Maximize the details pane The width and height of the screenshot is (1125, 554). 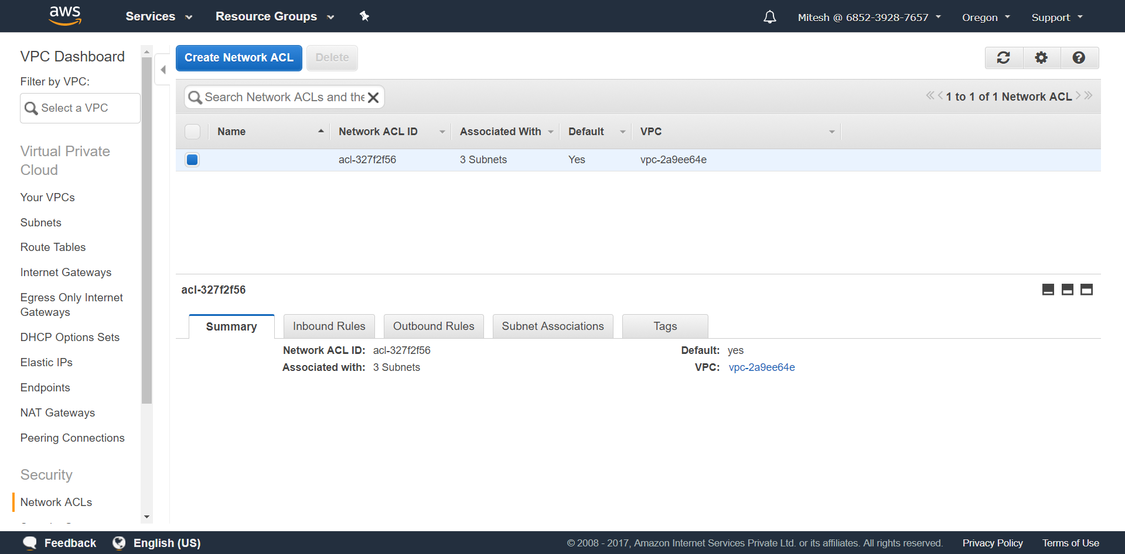point(1087,290)
